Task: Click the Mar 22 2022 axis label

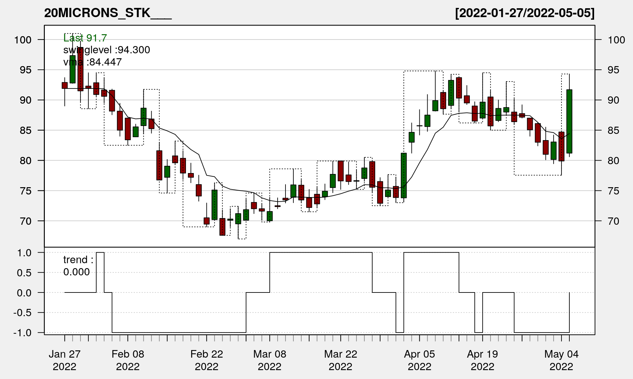Action: [341, 360]
